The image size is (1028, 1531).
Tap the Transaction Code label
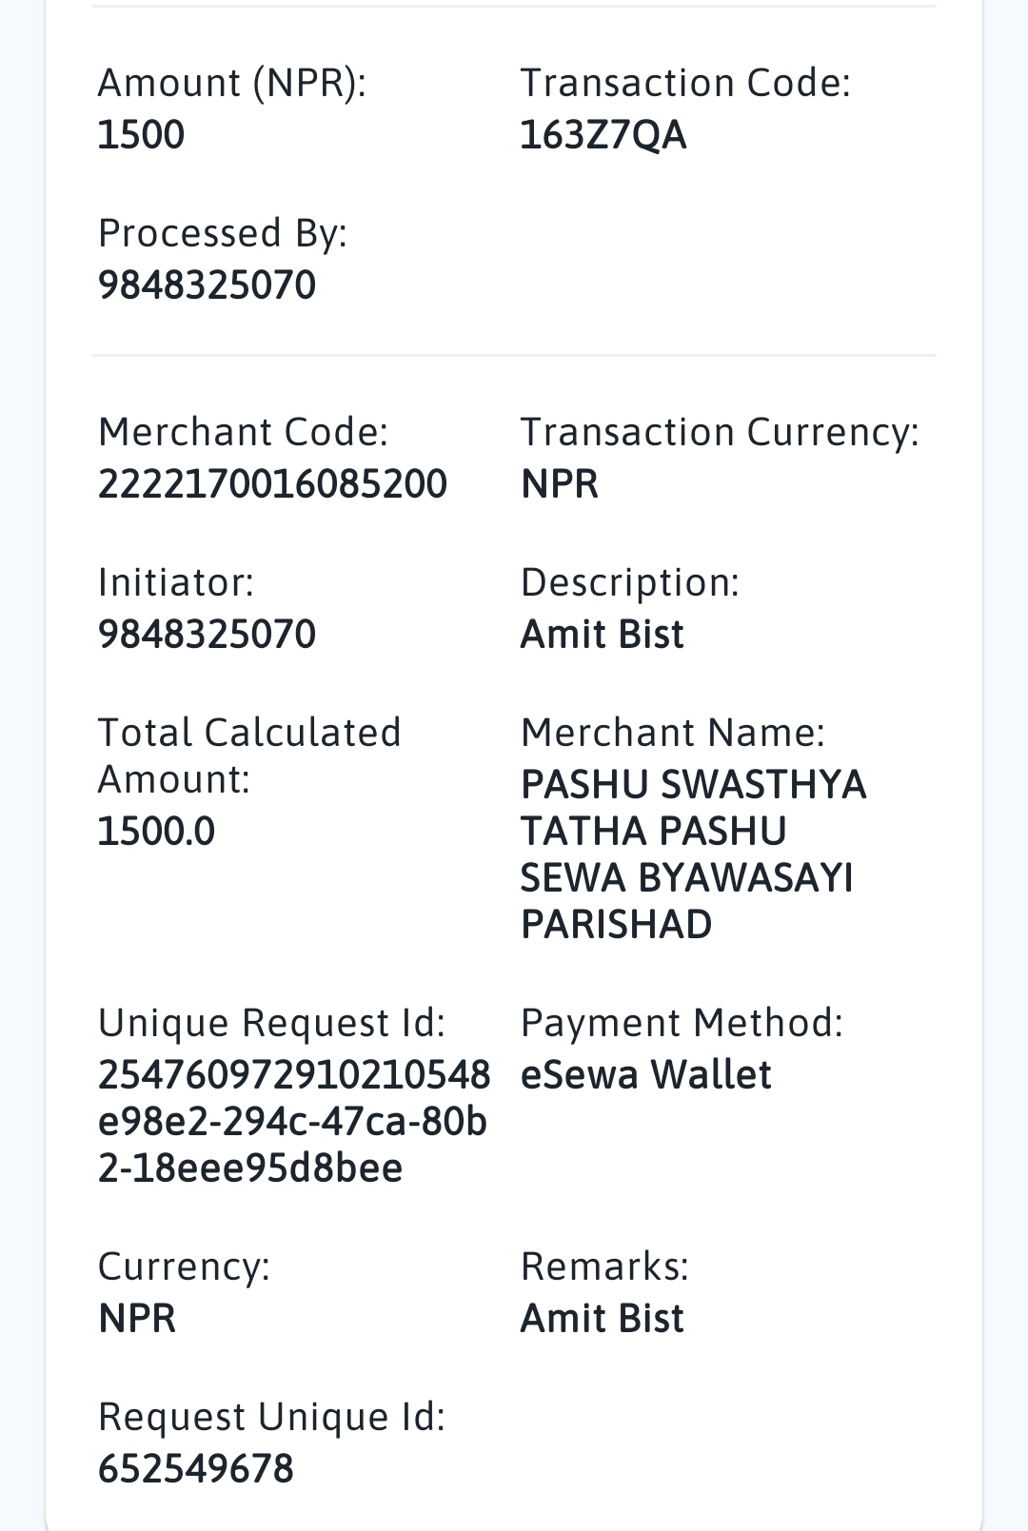click(x=685, y=84)
